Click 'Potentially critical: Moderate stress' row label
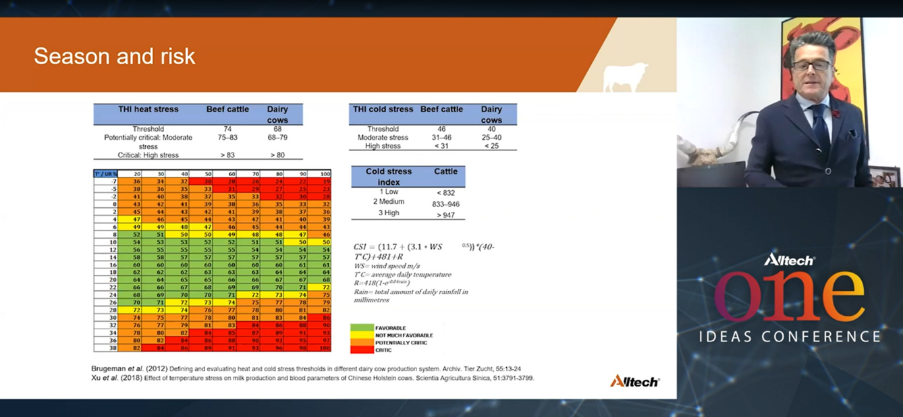 point(148,142)
